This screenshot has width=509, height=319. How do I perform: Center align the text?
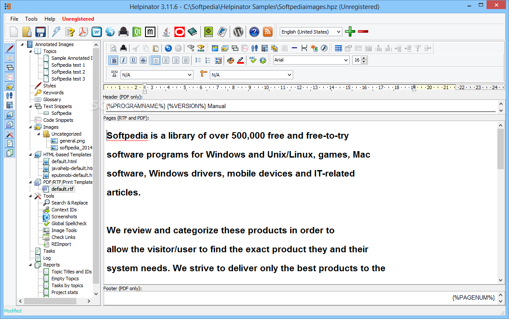[x=165, y=60]
